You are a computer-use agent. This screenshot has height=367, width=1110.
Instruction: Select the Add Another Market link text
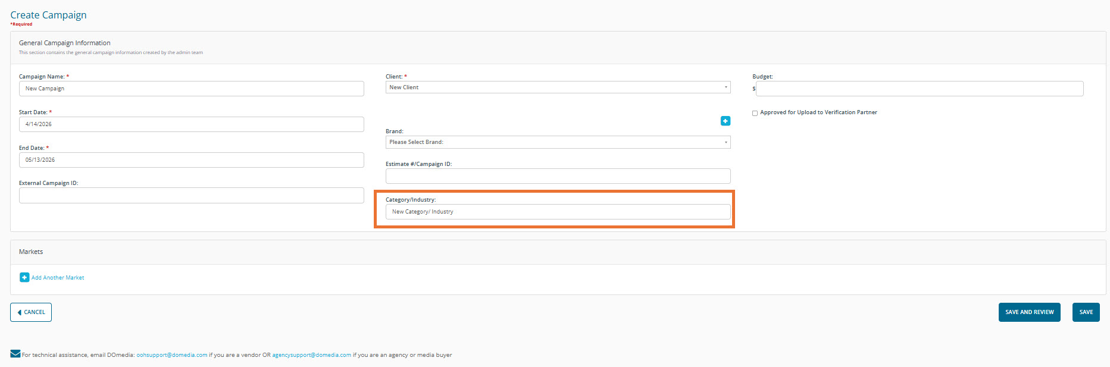(x=58, y=278)
